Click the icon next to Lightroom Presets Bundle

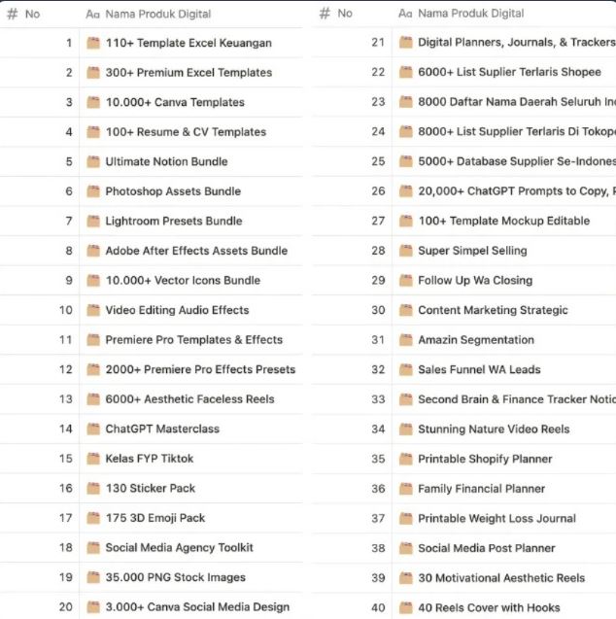click(93, 221)
